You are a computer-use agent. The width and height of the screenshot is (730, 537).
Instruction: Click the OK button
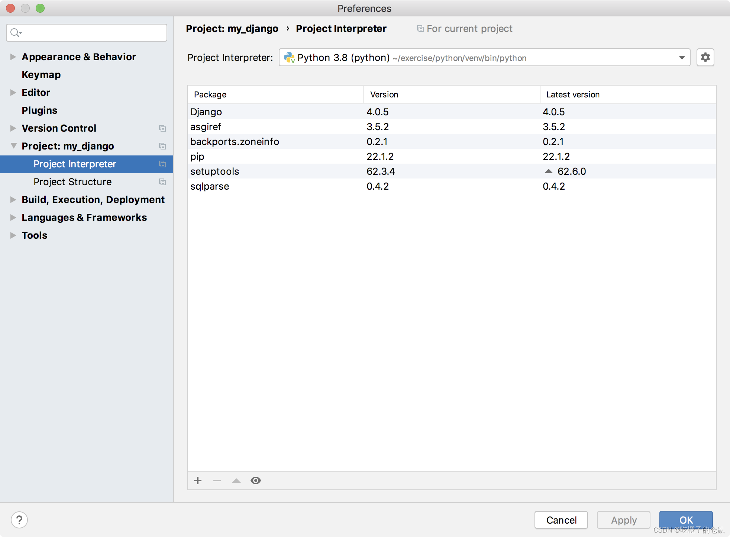pos(686,520)
